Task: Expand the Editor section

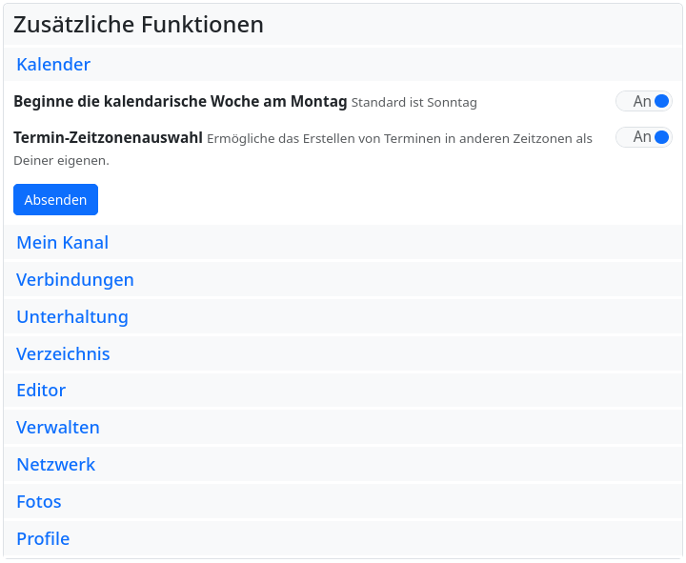Action: 41,391
